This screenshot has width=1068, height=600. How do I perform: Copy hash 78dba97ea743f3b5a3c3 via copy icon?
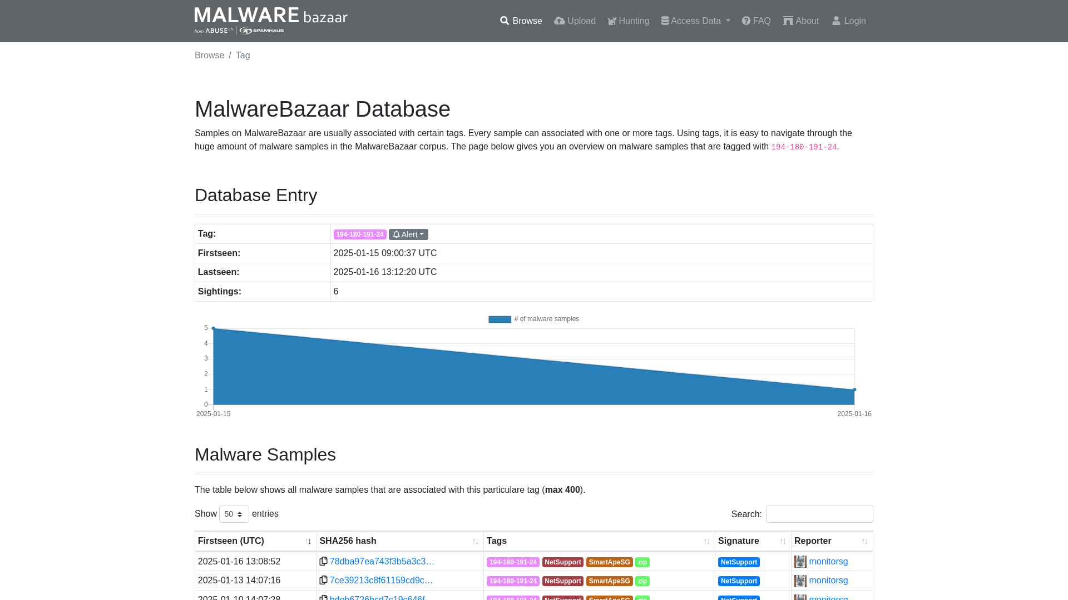point(323,562)
